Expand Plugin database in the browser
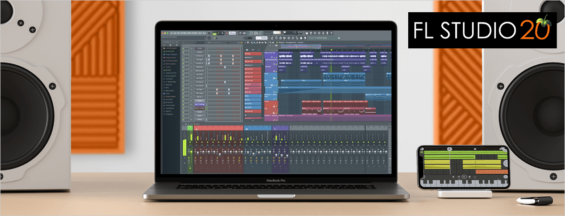 (x=171, y=54)
